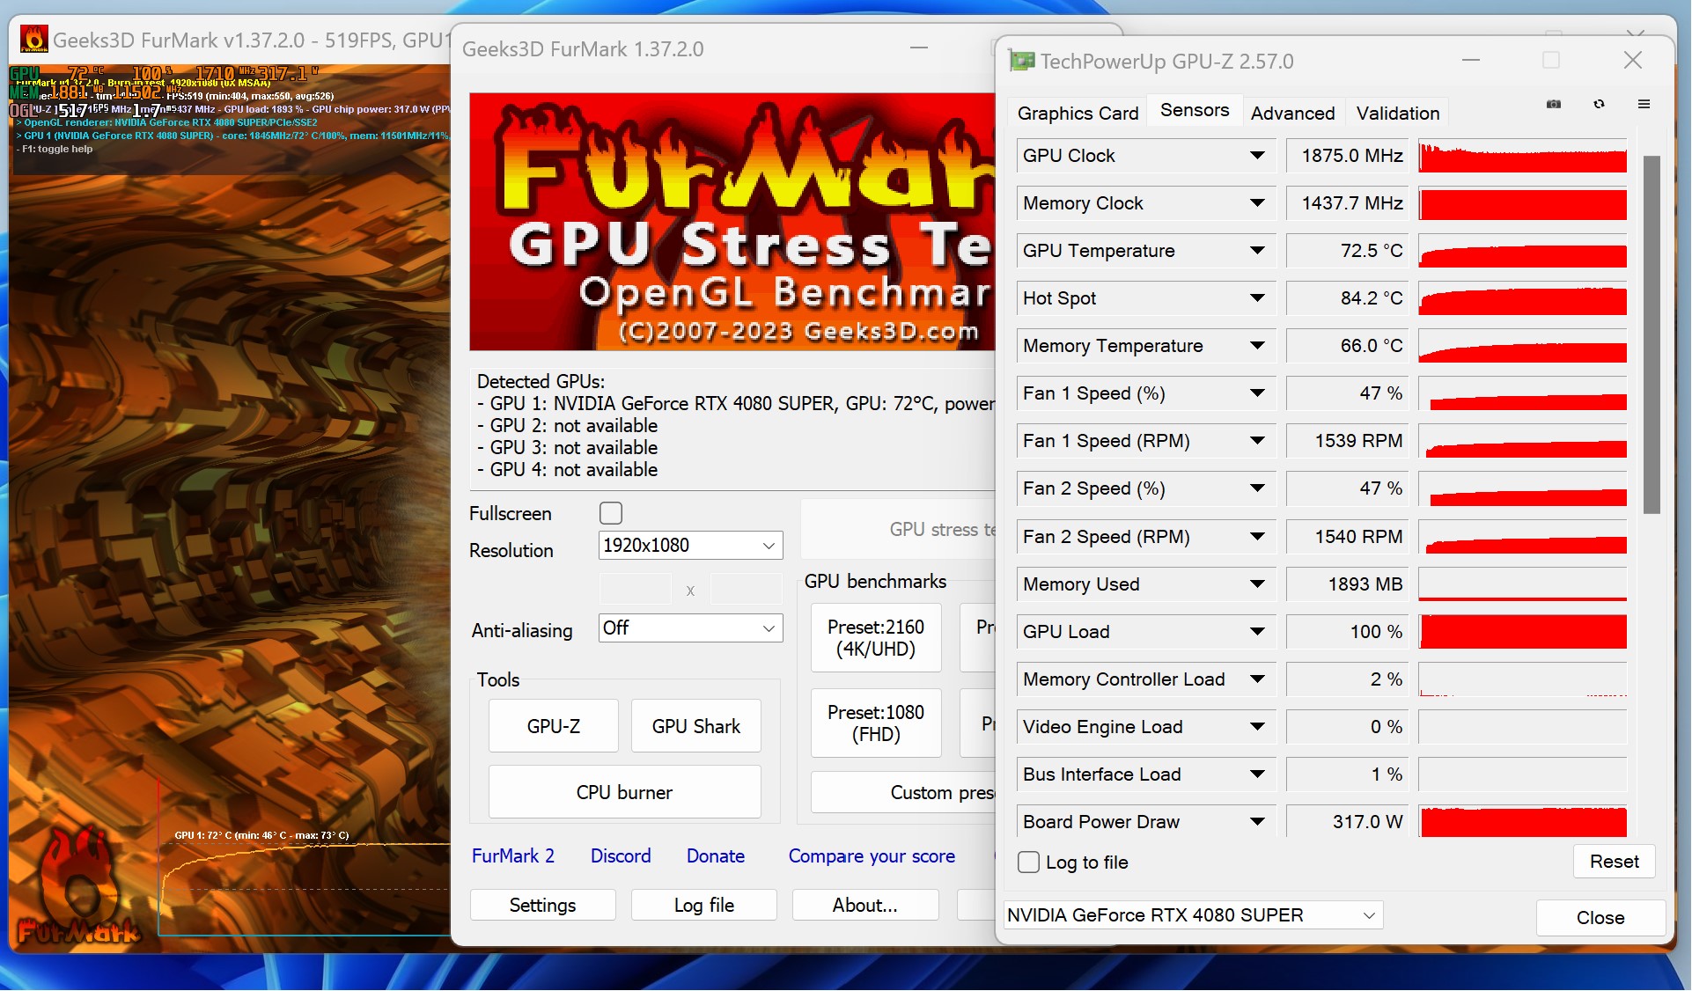Click the GPU Temperature 72.5 °C value

pyautogui.click(x=1347, y=251)
